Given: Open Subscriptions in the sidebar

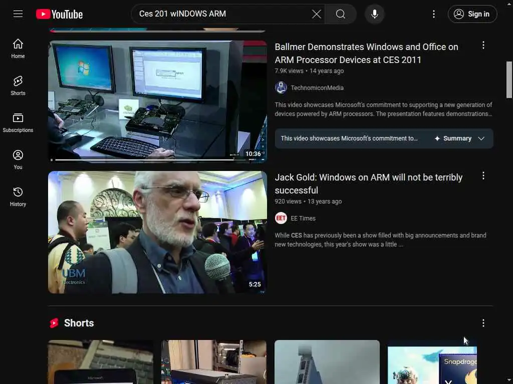Looking at the screenshot, I should (18, 123).
